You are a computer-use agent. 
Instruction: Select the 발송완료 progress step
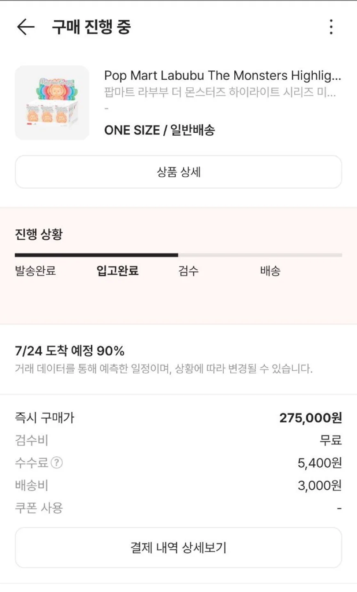click(x=35, y=271)
